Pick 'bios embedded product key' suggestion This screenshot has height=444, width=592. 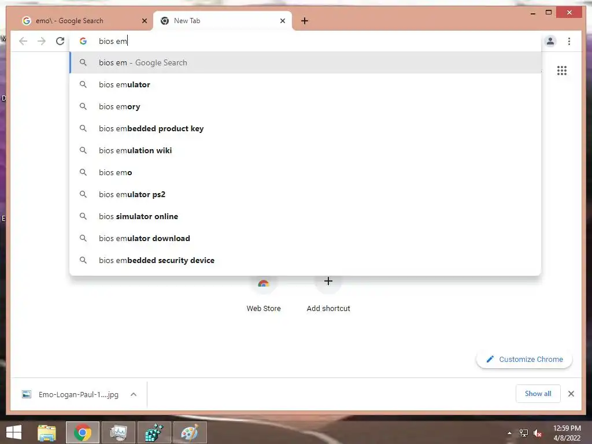(x=305, y=128)
